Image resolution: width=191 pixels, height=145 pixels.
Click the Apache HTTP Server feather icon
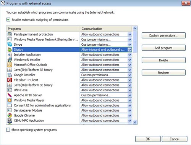point(10,95)
